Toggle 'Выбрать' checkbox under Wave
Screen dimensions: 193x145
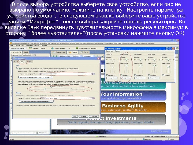point(163,75)
